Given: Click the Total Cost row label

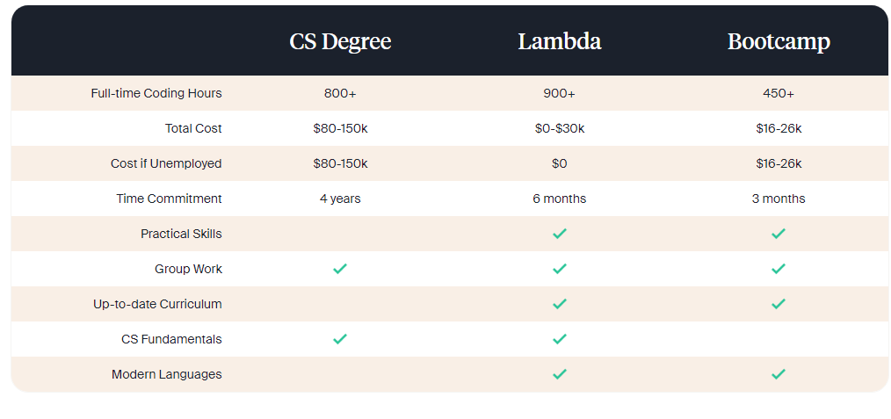Looking at the screenshot, I should [x=193, y=128].
